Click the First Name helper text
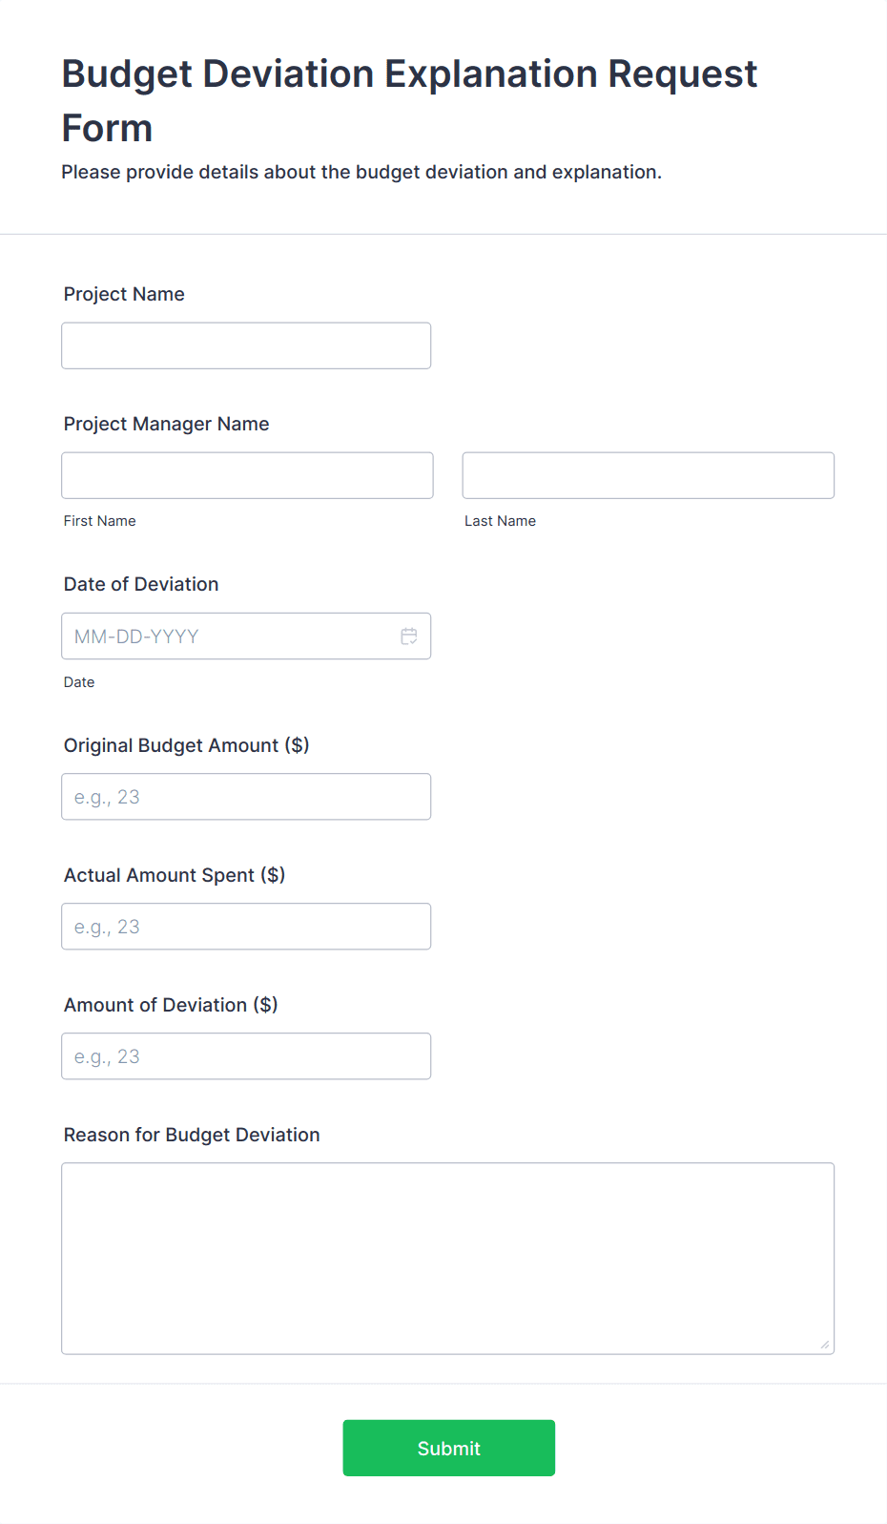887x1524 pixels. pyautogui.click(x=99, y=521)
